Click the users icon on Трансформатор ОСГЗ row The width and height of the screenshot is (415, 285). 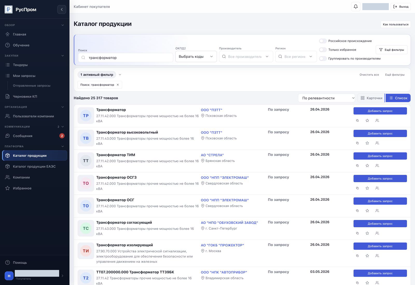[377, 188]
